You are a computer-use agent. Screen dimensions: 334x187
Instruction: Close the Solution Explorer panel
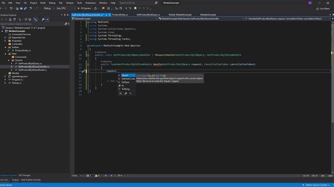point(68,15)
